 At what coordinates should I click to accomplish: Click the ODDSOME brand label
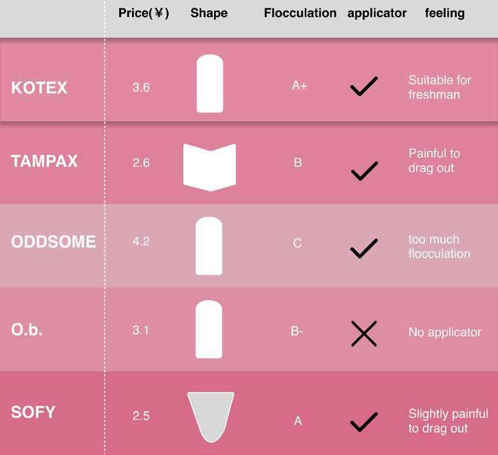[54, 242]
